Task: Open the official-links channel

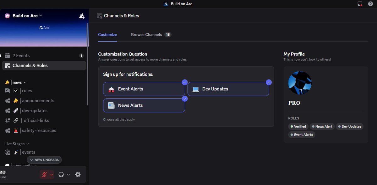Action: [44, 121]
